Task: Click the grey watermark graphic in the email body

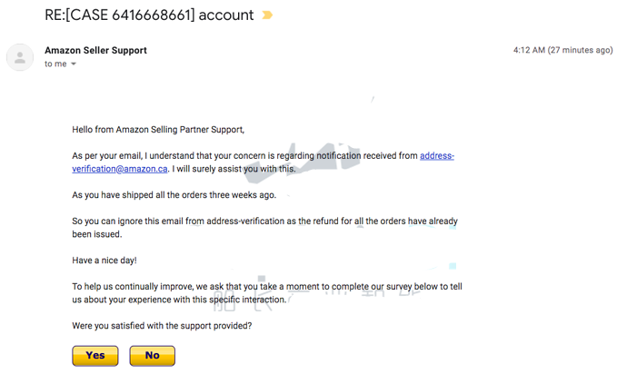Action: click(313, 159)
